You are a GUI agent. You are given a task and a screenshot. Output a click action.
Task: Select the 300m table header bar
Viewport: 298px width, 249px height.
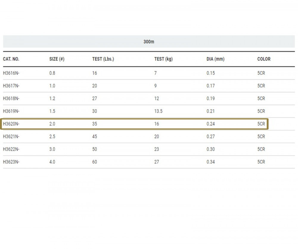click(149, 42)
